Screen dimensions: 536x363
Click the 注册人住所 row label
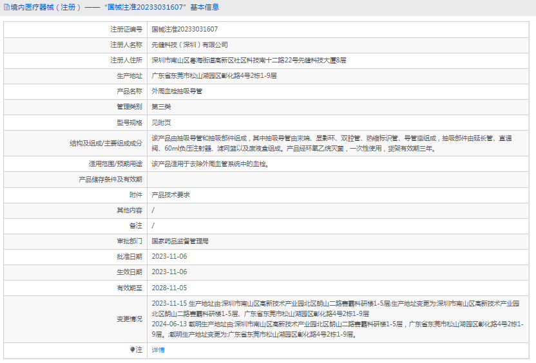[126, 60]
